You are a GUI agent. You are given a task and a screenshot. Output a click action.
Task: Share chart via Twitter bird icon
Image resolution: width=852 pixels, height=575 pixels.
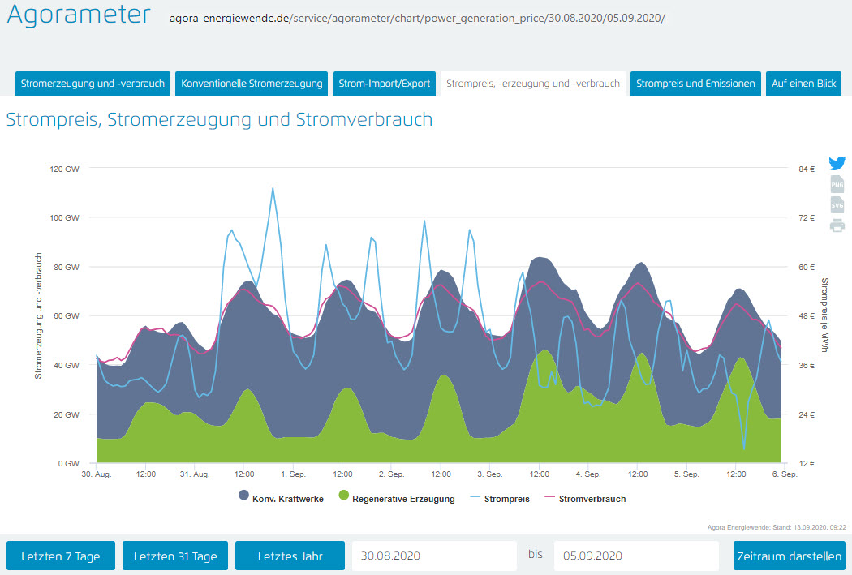point(837,163)
